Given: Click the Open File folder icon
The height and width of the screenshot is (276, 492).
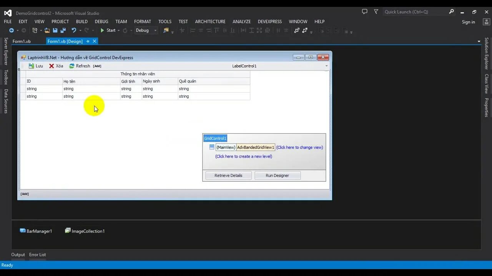Looking at the screenshot, I should [47, 30].
